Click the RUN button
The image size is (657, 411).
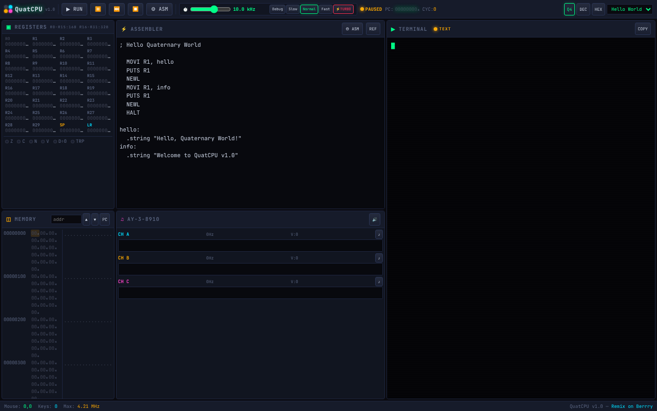click(x=74, y=9)
